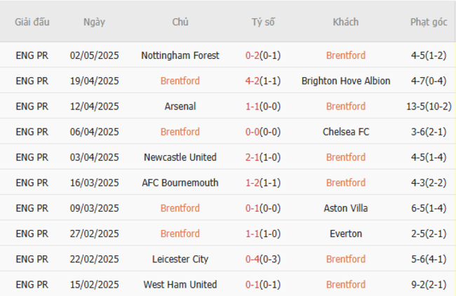This screenshot has width=456, height=296.
Task: Open the West Ham United link
Action: point(180,285)
